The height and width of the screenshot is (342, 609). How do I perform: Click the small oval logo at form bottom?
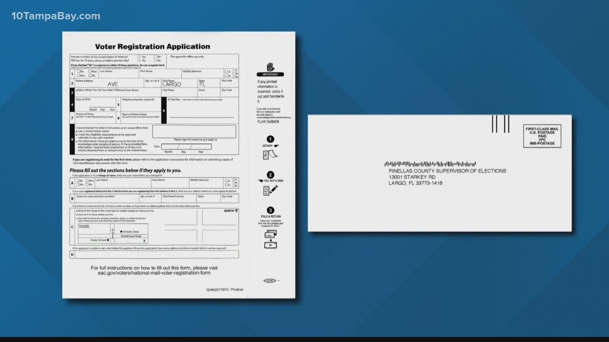click(x=270, y=281)
